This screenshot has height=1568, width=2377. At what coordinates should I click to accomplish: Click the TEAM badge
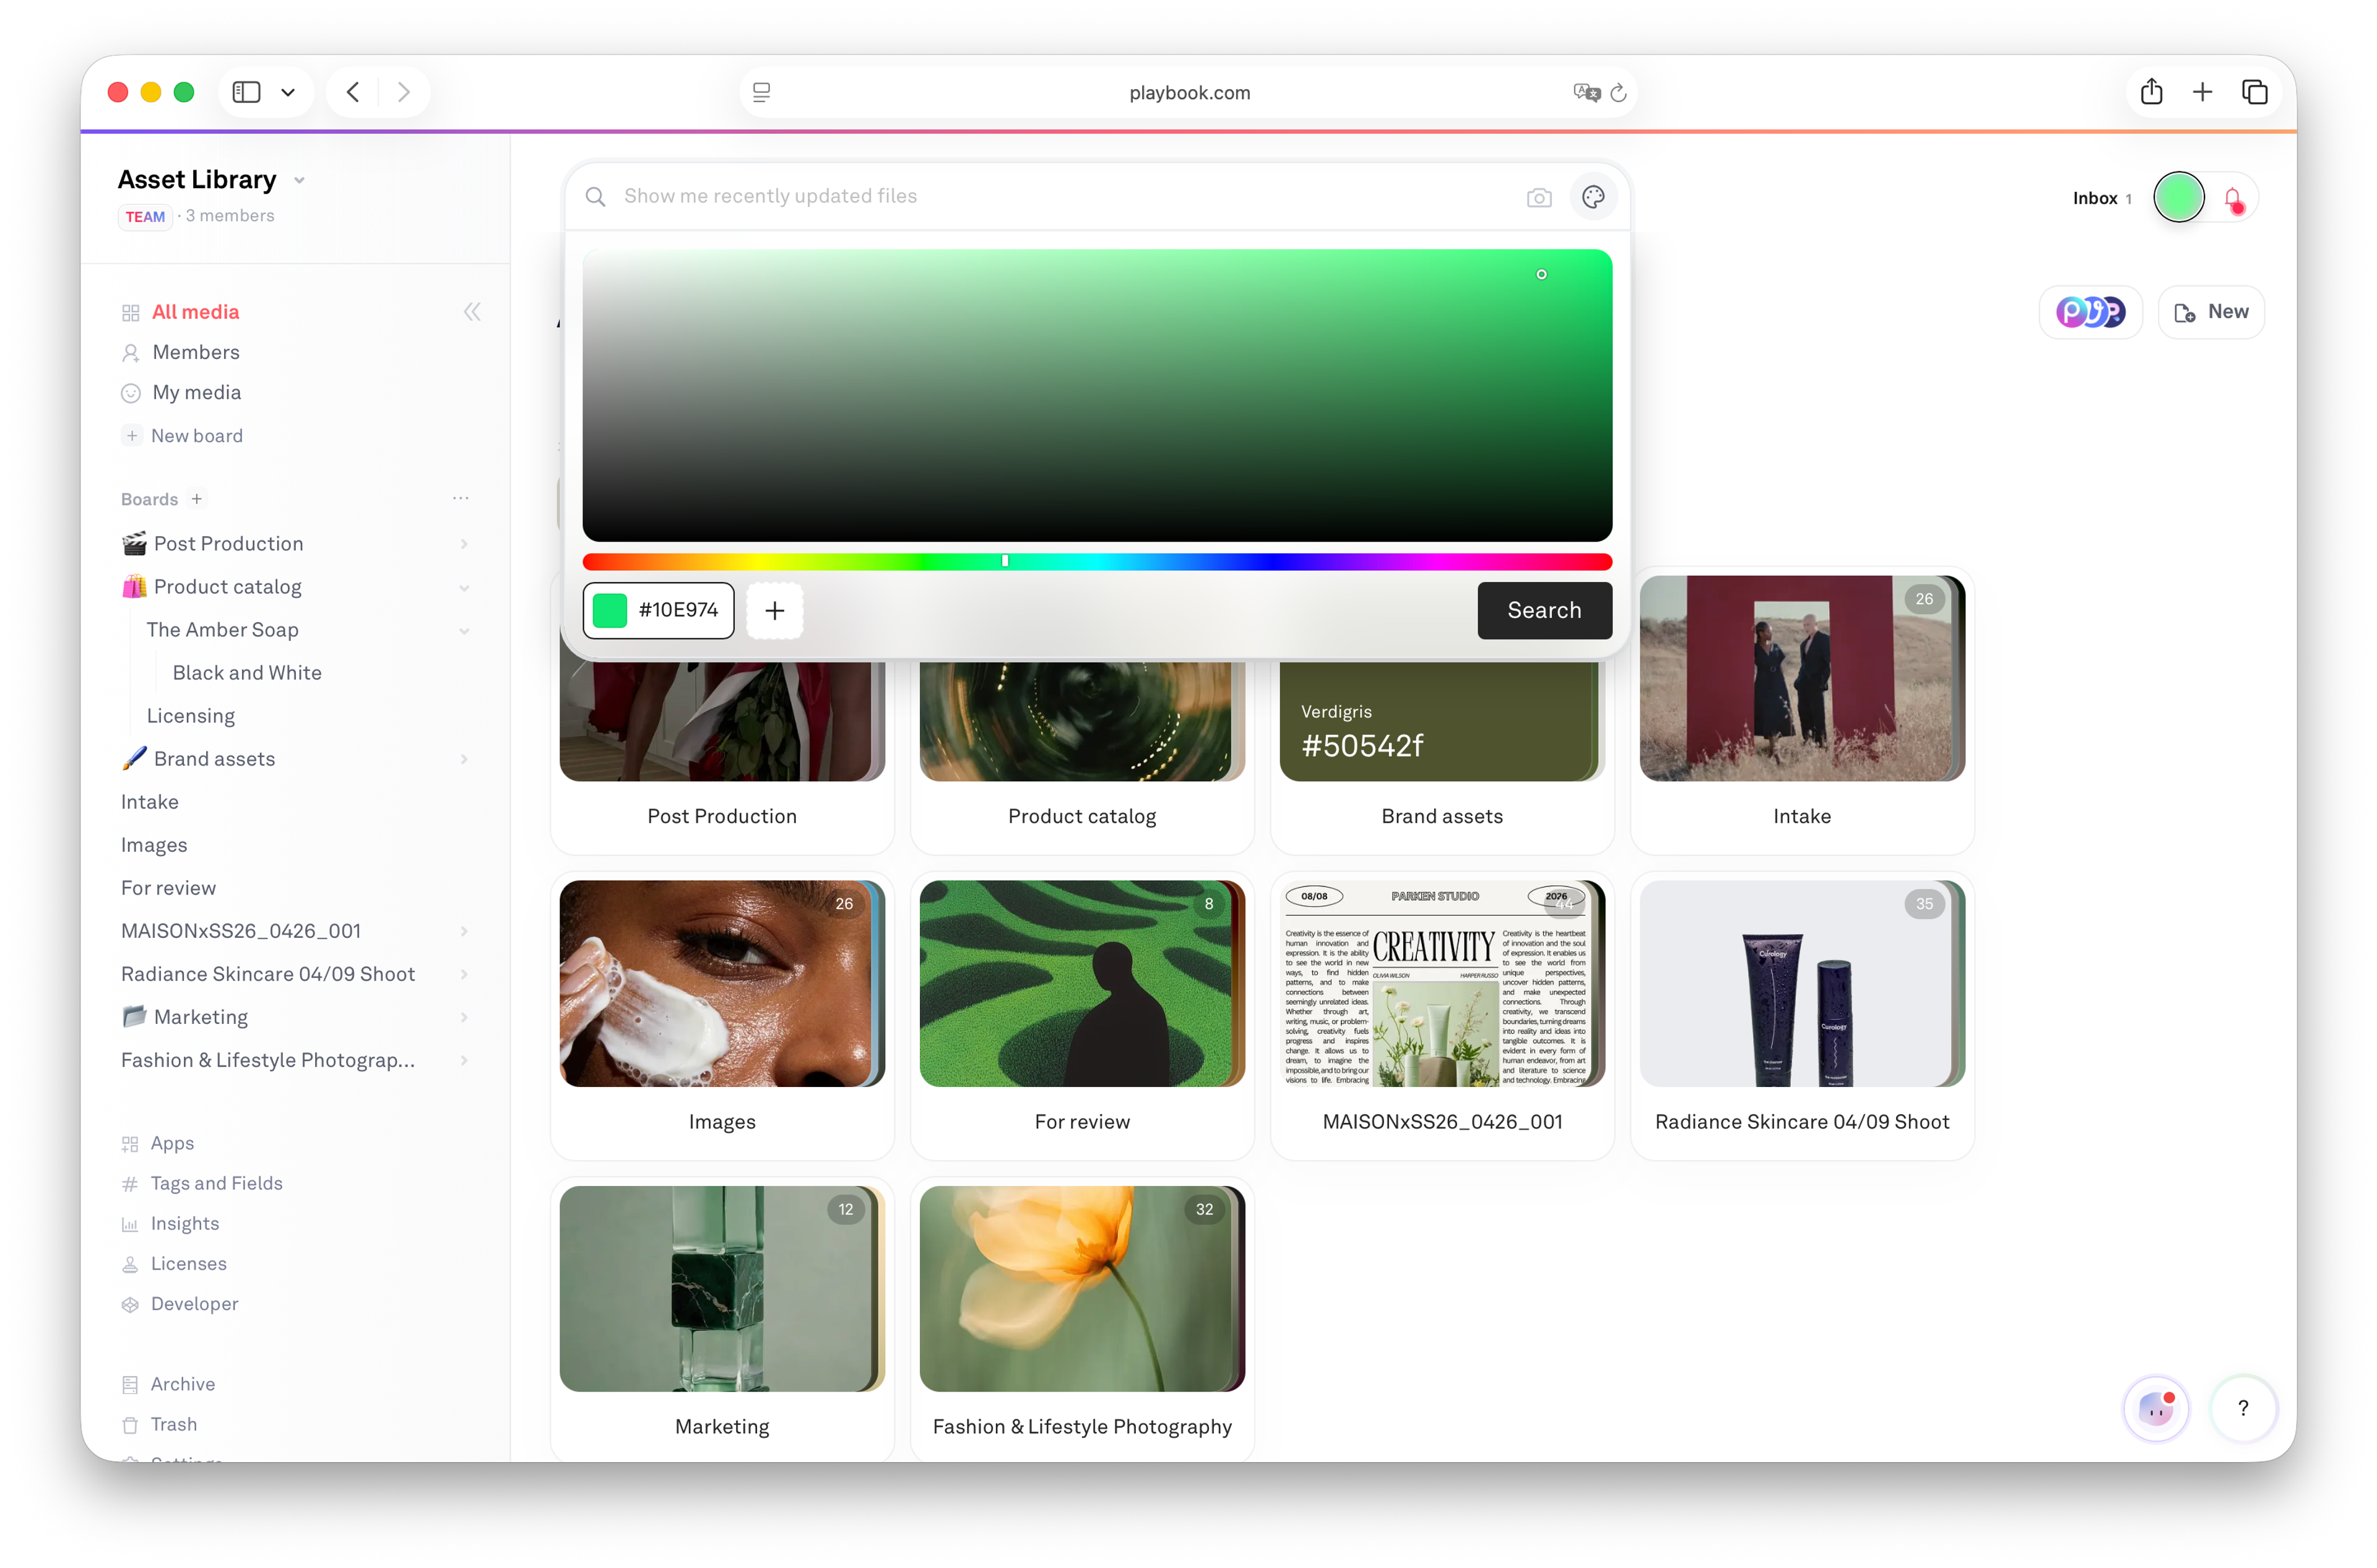(145, 216)
